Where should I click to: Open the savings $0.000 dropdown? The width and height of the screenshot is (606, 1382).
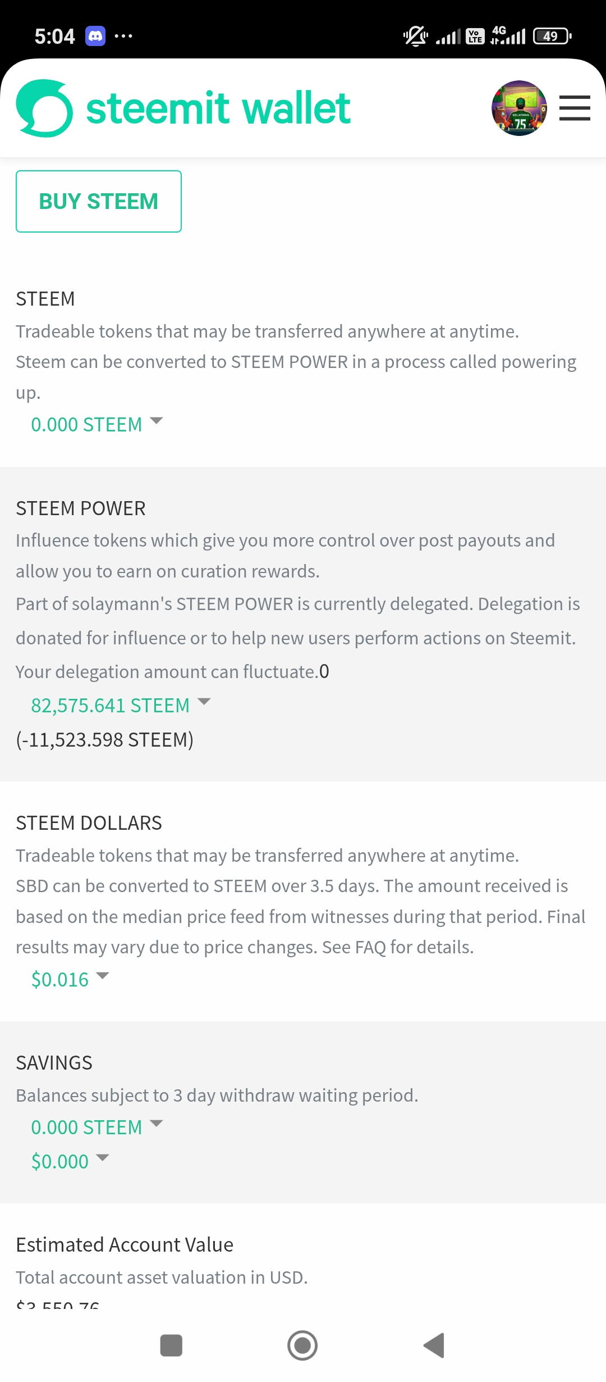[x=70, y=1161]
